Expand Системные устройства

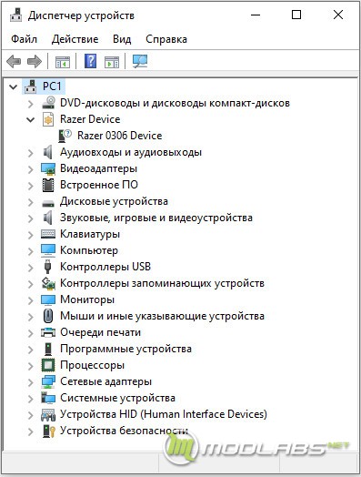click(x=30, y=399)
